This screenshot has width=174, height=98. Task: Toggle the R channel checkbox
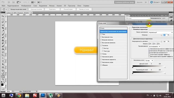pyautogui.click(x=149, y=44)
